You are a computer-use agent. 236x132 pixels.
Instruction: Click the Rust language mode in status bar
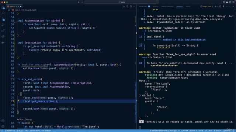(210, 131)
